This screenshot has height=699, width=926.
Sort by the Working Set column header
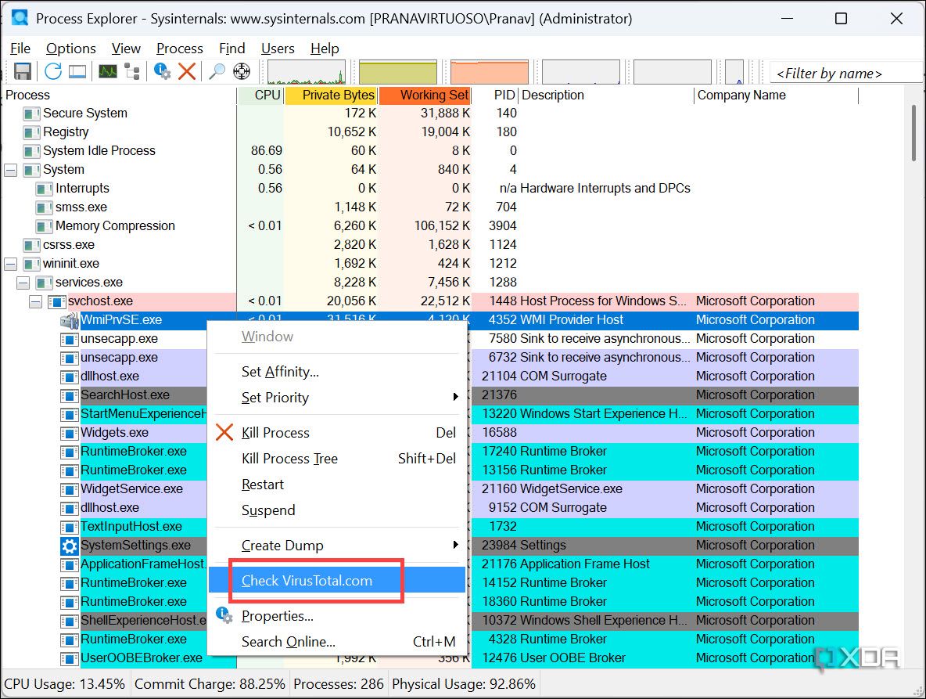[425, 95]
